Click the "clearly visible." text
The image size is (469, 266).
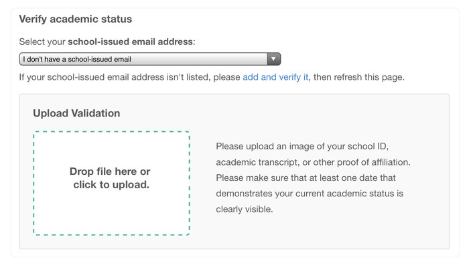coord(245,209)
